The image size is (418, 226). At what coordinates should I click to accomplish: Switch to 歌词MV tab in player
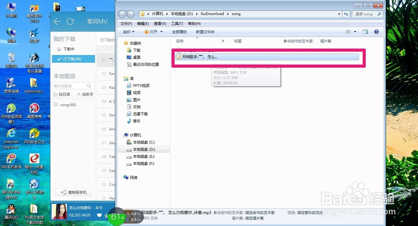pos(97,21)
